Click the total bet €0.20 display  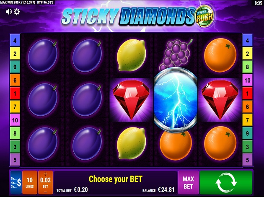pos(72,190)
